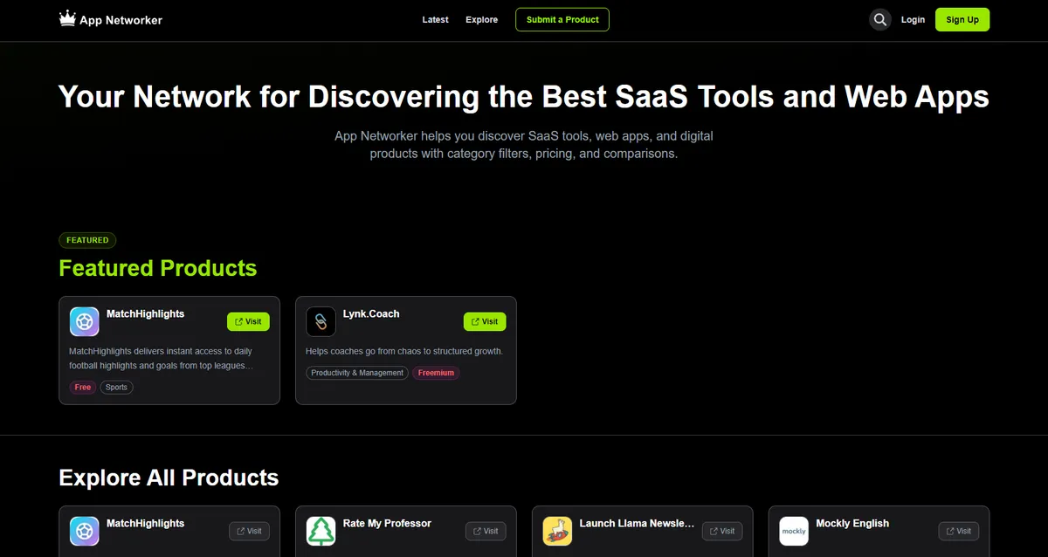Screen dimensions: 1048x557
Task: Open MatchHighlights icon in Featured Products
Action: tap(85, 321)
